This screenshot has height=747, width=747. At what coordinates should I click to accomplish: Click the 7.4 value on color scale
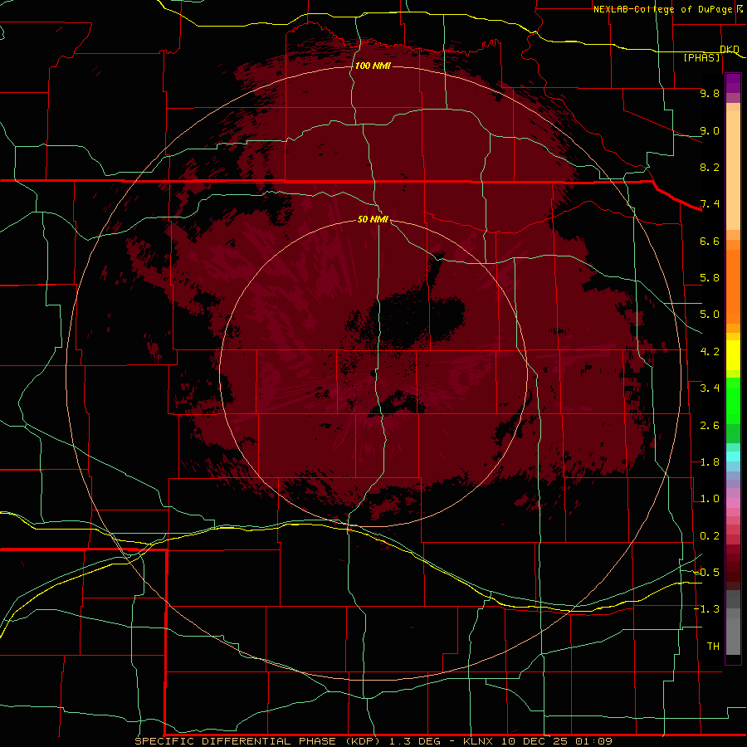coord(710,204)
